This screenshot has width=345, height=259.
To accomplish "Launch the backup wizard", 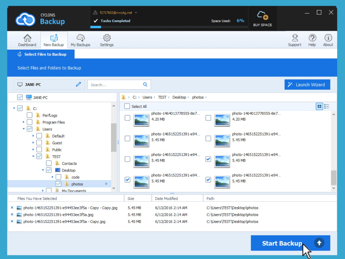I will point(307,85).
